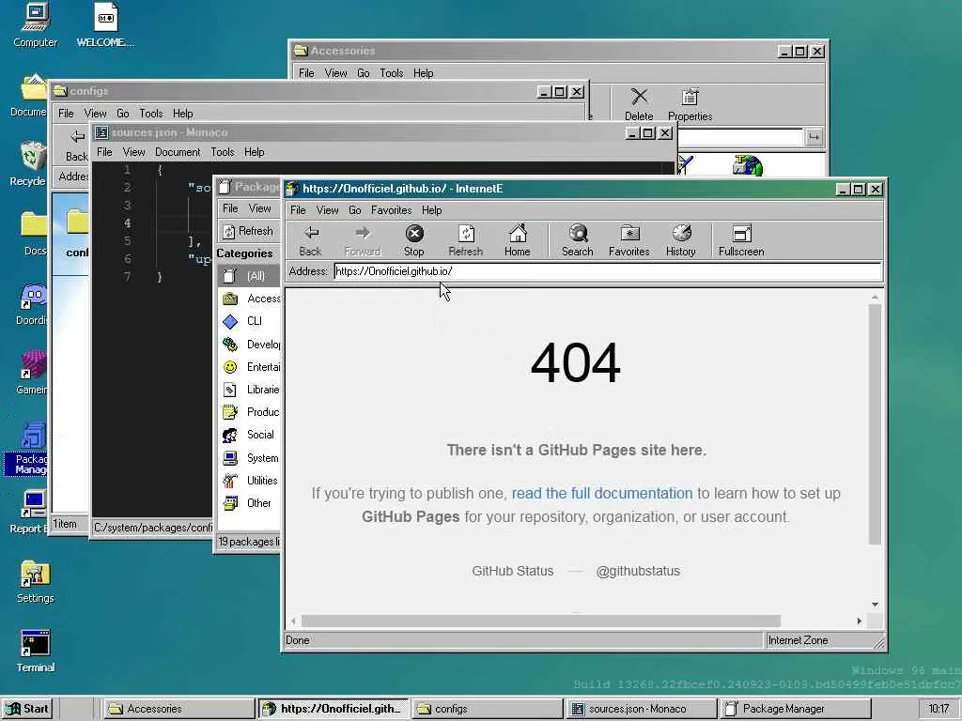Click Delete icon in Accessories window
Viewport: 962px width, 721px height.
pos(639,104)
